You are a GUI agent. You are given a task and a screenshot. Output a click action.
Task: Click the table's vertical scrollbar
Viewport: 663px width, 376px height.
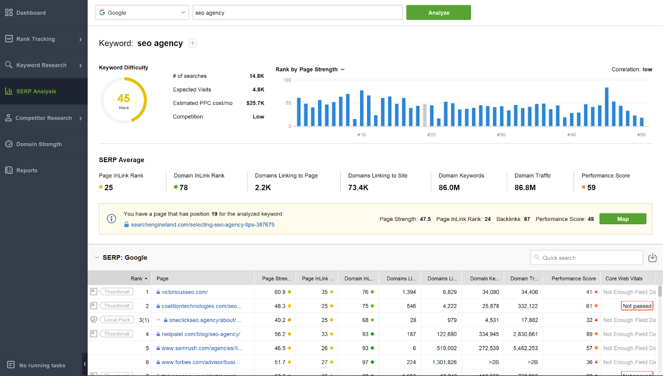pos(660,291)
